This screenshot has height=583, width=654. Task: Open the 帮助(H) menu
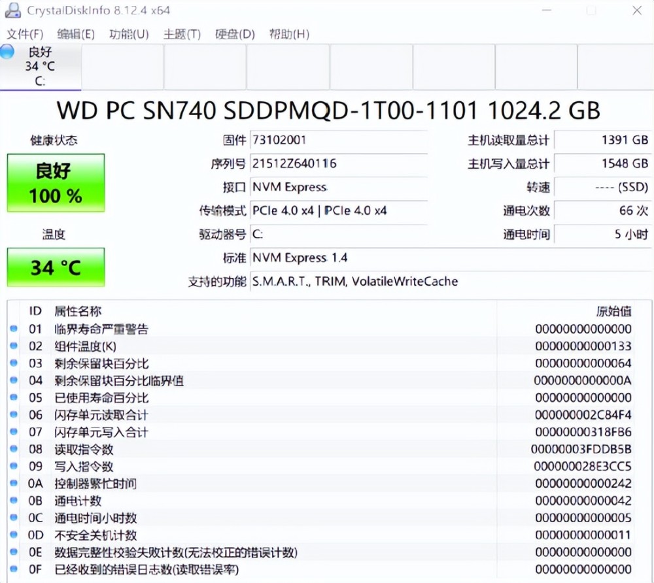point(289,34)
